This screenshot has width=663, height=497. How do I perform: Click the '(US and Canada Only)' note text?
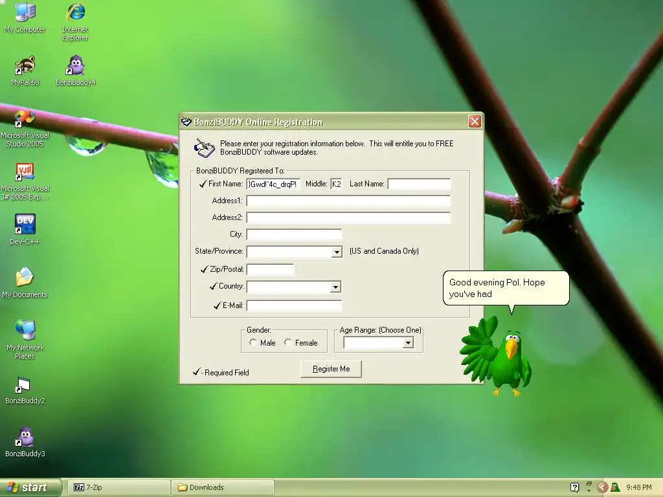(384, 251)
